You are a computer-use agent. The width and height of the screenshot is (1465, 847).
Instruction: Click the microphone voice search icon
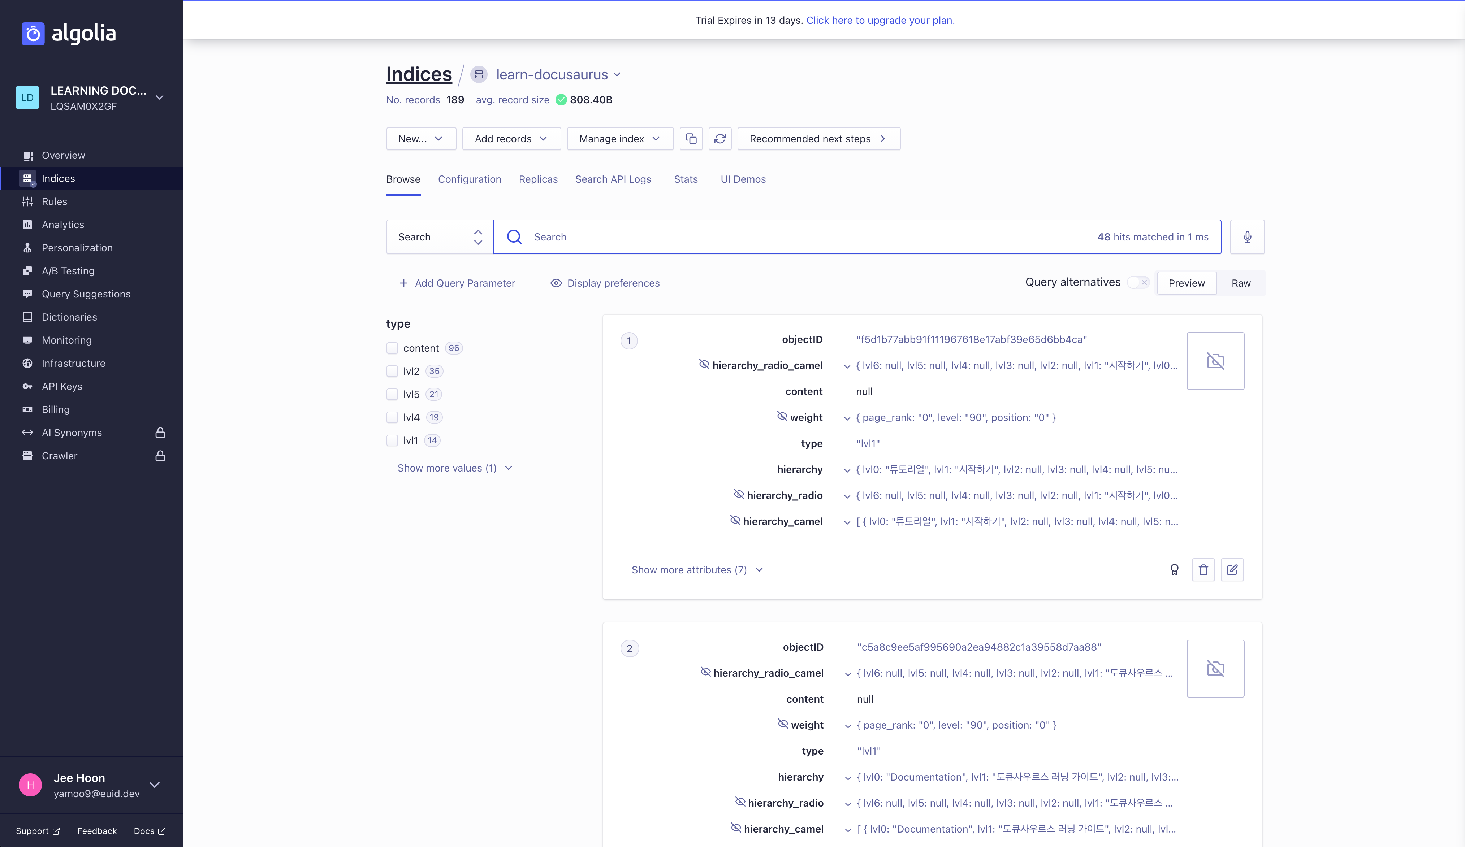(x=1247, y=237)
